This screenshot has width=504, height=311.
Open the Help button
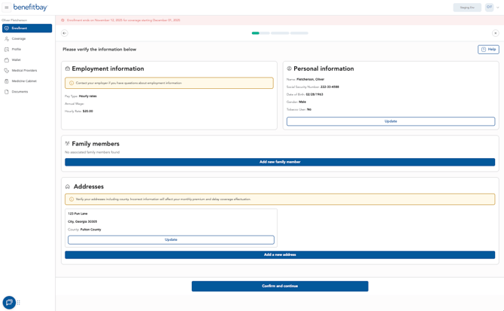488,49
